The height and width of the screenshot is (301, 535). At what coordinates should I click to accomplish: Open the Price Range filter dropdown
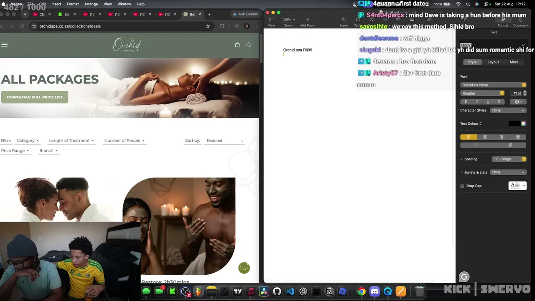click(x=15, y=150)
